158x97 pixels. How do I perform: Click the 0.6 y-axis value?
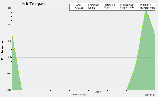9,74
